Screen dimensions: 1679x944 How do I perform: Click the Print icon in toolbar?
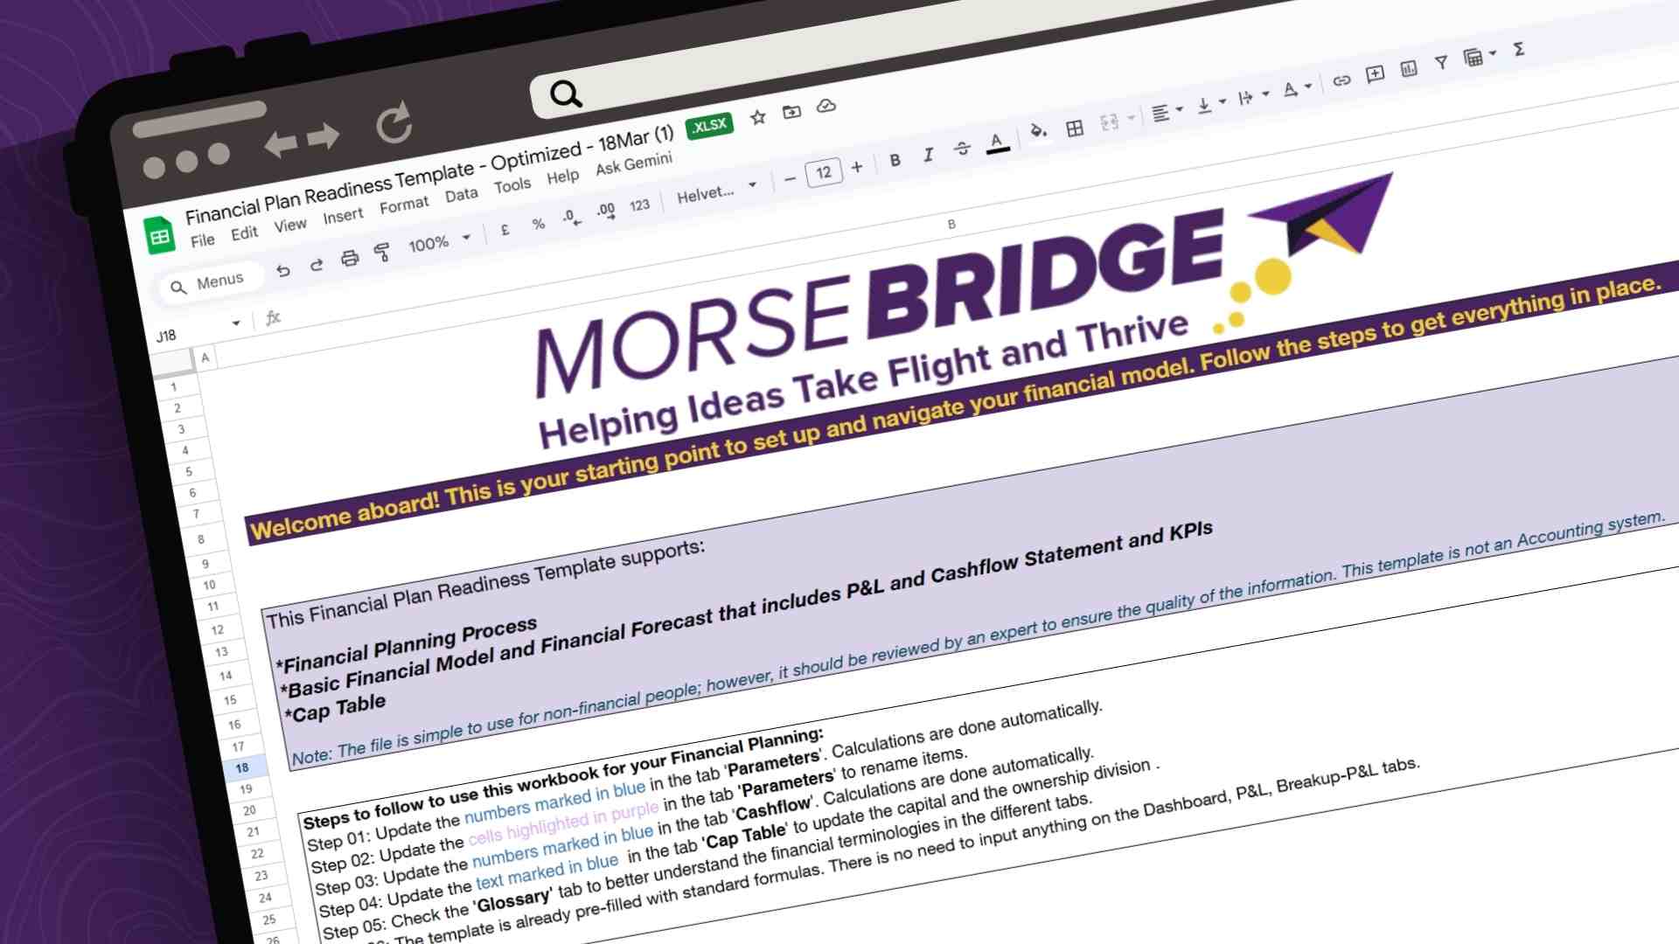pyautogui.click(x=350, y=259)
